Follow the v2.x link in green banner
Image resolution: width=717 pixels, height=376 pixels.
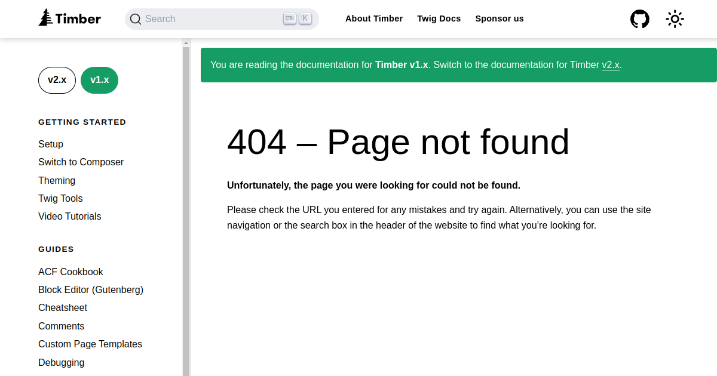611,65
